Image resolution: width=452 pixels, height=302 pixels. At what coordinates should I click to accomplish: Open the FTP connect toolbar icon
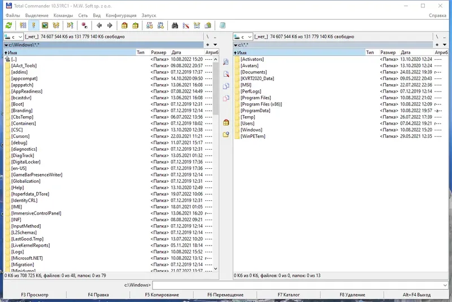(x=150, y=25)
